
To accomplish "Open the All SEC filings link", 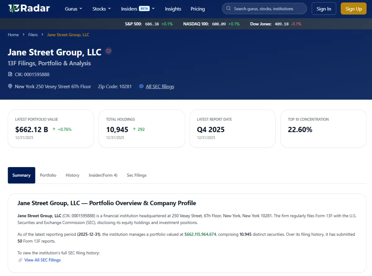I will pyautogui.click(x=160, y=86).
